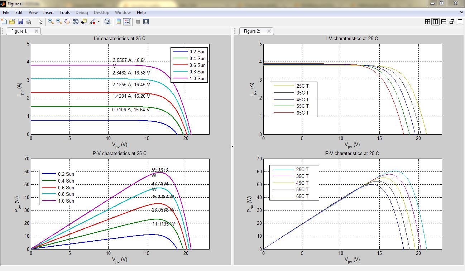Image resolution: width=465 pixels, height=271 pixels.
Task: Close the Figure 1 tab
Action: pos(36,31)
